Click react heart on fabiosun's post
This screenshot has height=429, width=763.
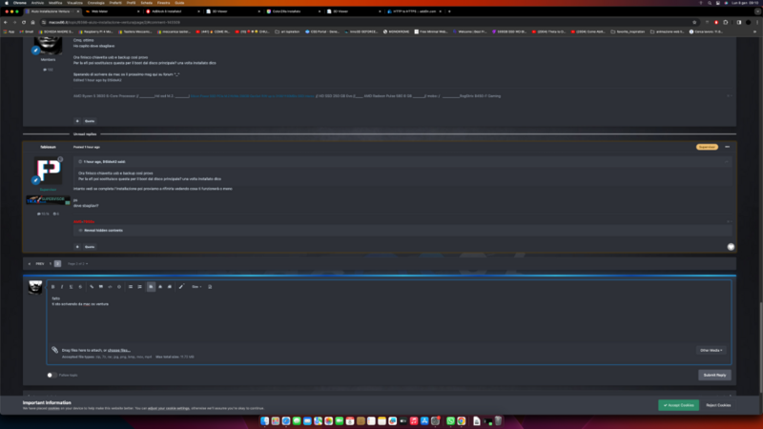[x=731, y=247]
